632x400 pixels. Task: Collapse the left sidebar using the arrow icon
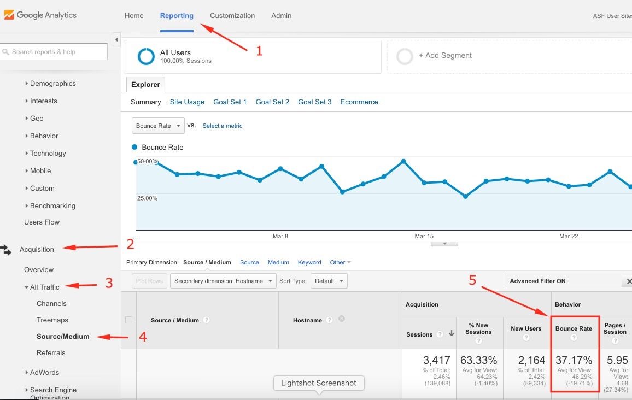point(116,39)
